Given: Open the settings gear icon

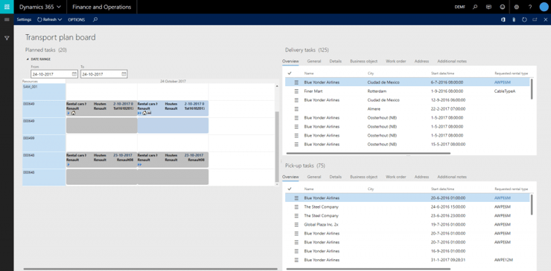Looking at the screenshot, I should pos(517,7).
